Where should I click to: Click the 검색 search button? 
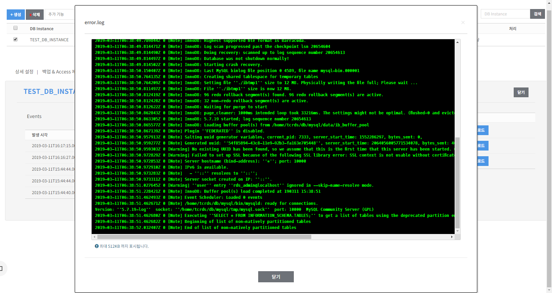(537, 14)
